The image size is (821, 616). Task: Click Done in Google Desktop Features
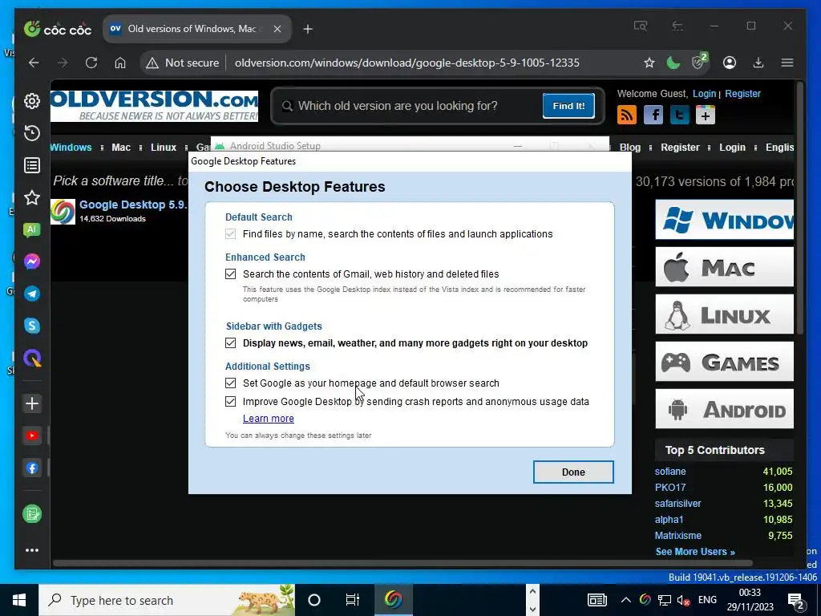tap(573, 472)
